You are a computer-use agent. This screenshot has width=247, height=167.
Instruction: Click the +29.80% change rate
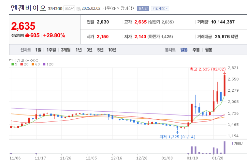pos(54,35)
